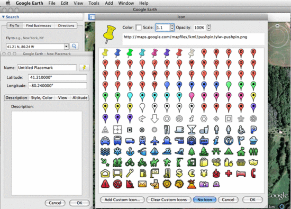Pick the red caution triangle icon

point(105,184)
